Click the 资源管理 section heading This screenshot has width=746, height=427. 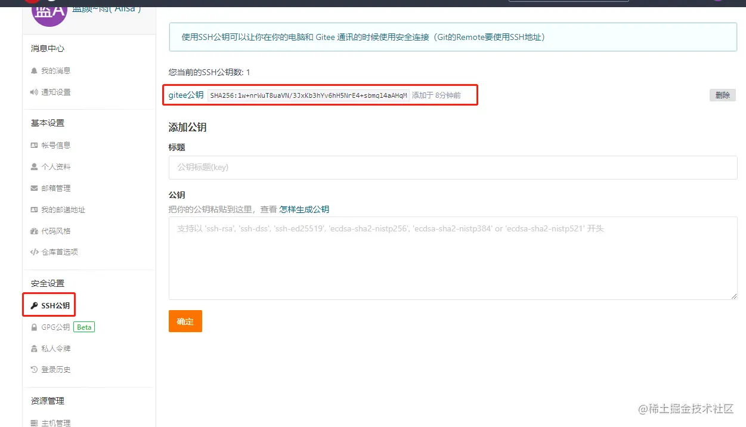48,401
